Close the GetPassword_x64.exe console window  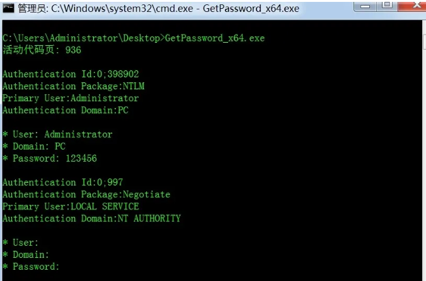413,6
